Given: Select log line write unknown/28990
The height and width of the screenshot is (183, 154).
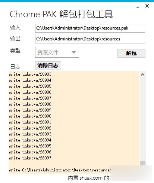Looking at the screenshot, I should pyautogui.click(x=30, y=116).
